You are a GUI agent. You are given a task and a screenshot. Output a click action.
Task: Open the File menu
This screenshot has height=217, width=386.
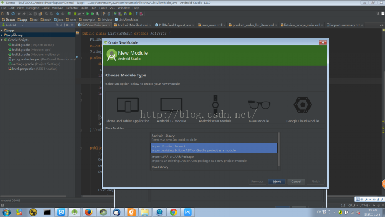coord(4,8)
